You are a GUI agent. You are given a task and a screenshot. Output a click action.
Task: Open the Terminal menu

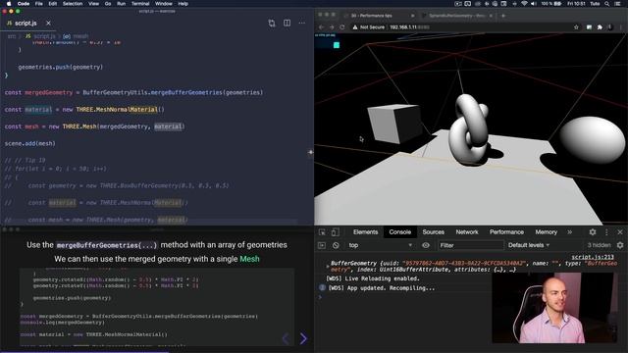(x=140, y=4)
